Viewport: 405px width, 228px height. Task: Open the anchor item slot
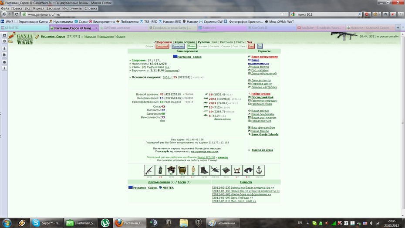point(259,170)
